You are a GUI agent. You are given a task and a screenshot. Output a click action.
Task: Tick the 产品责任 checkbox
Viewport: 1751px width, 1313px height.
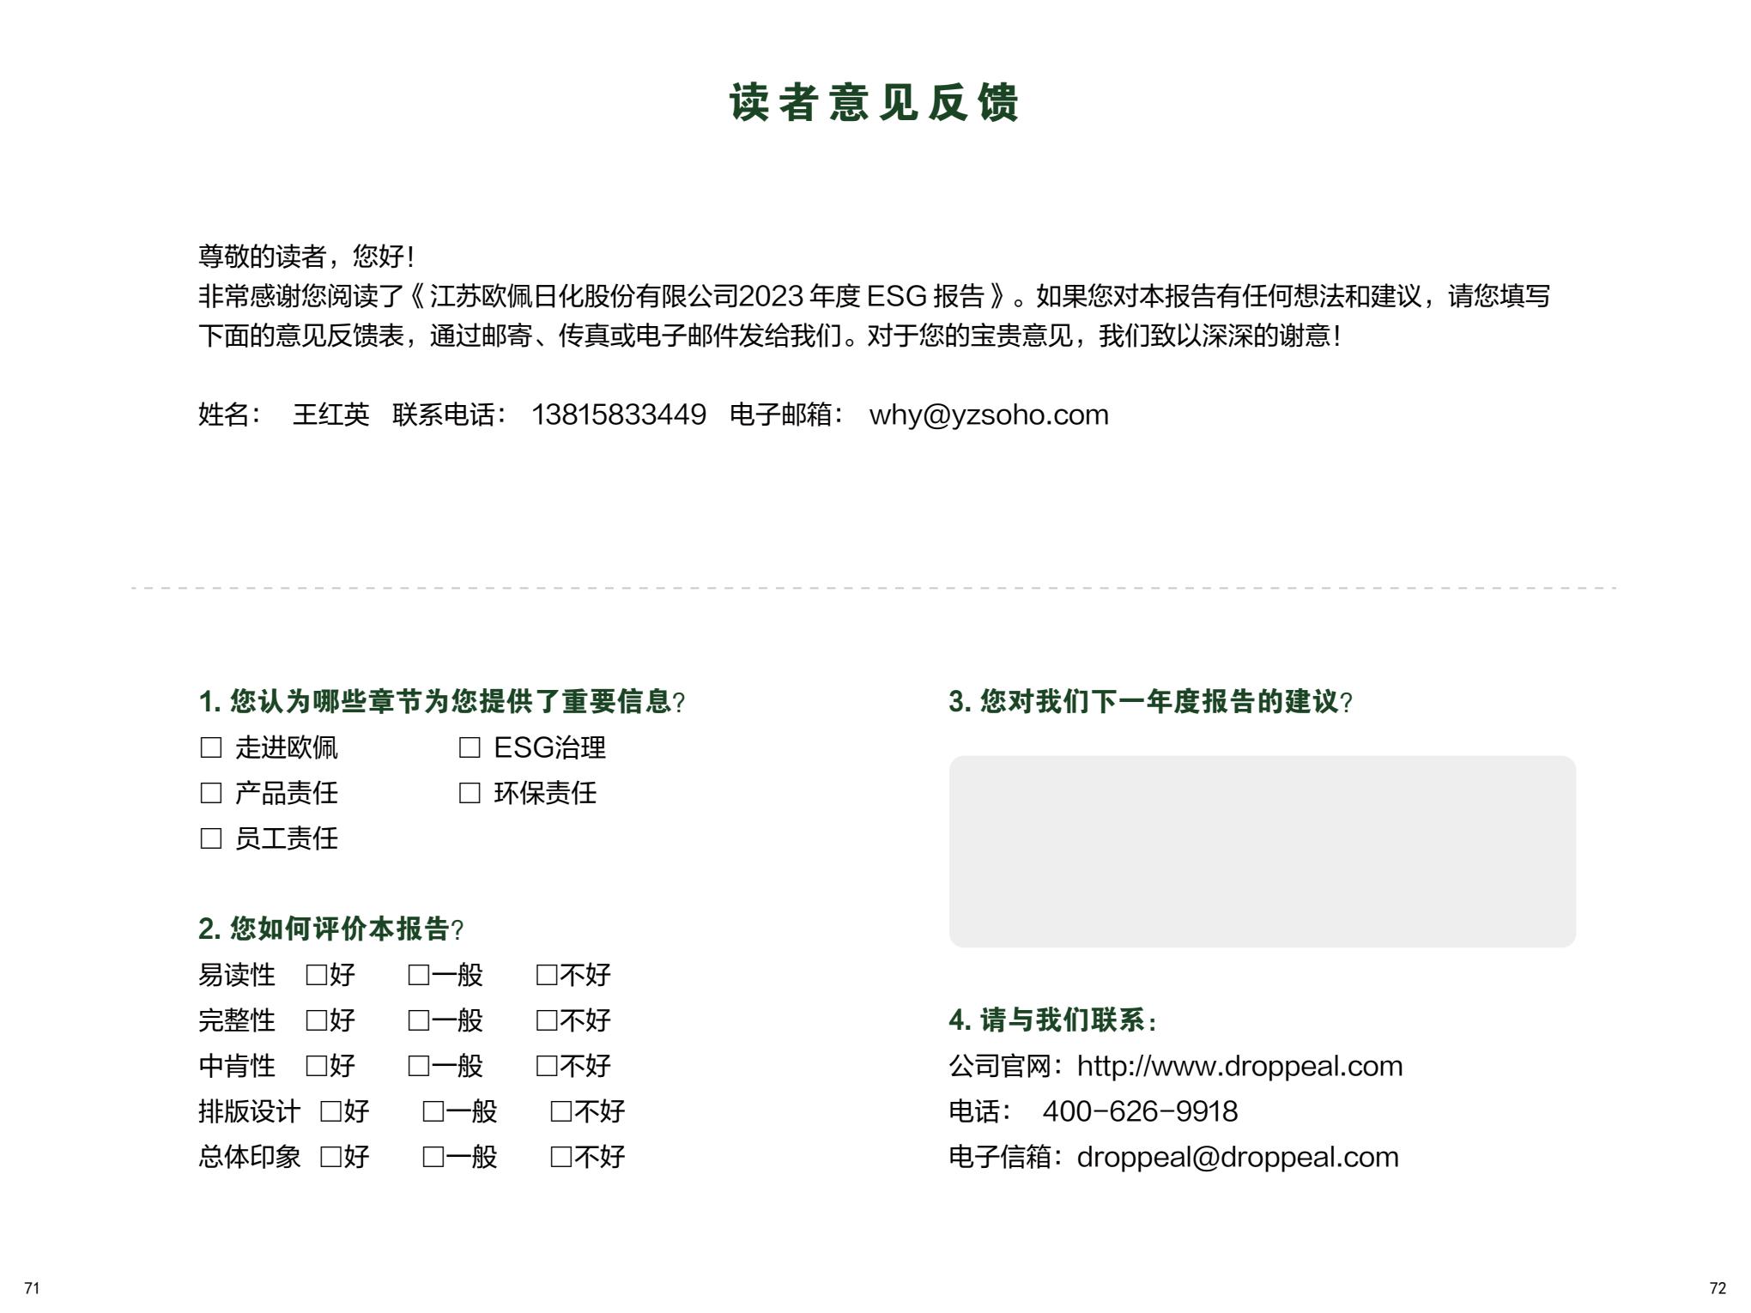coord(211,793)
